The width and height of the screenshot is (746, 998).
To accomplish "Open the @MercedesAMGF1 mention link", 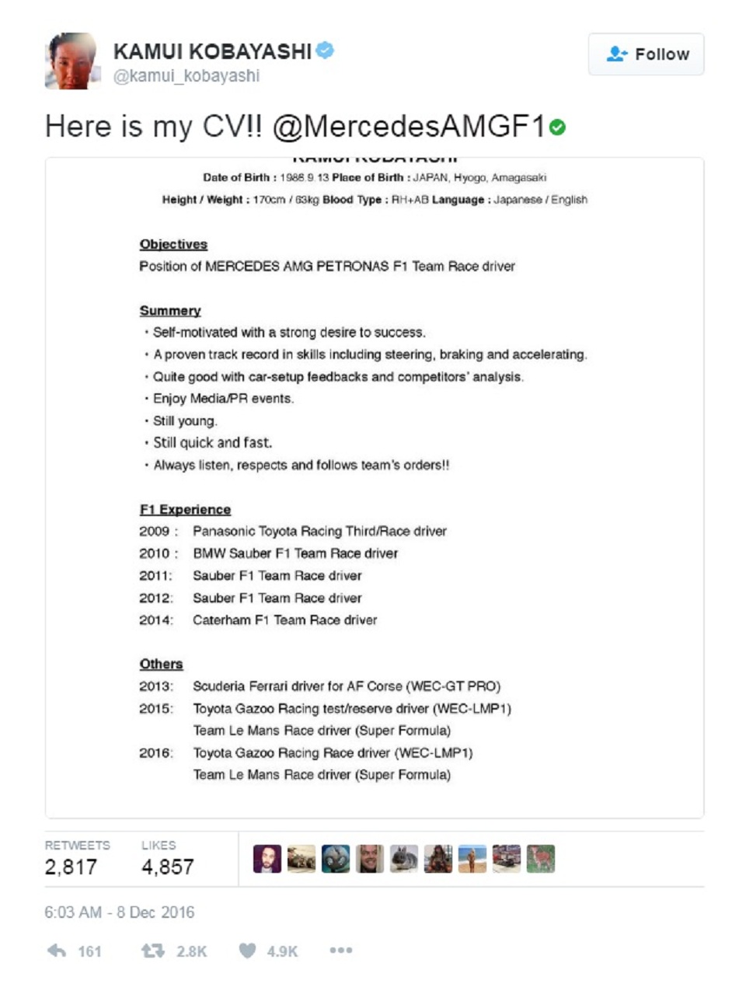I will click(409, 126).
